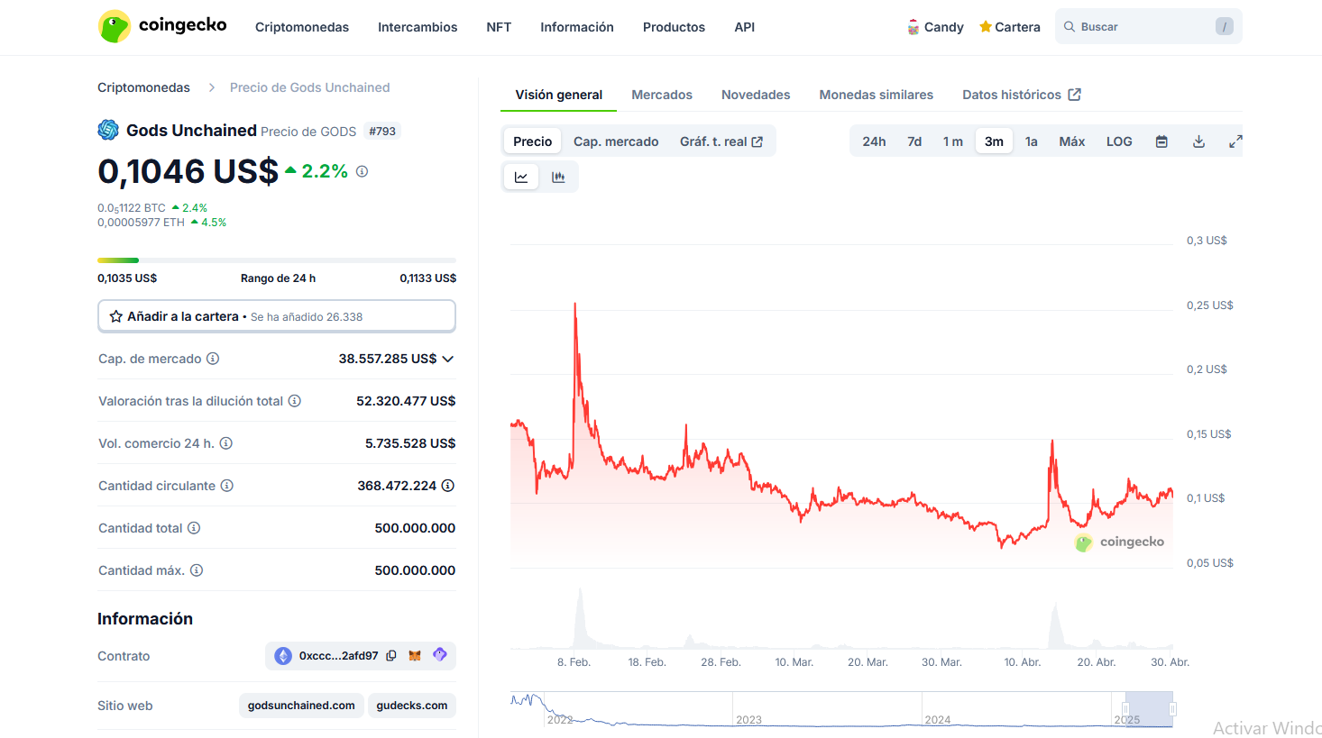Click info icon beside Vol. comercio 24 h.

(x=226, y=443)
